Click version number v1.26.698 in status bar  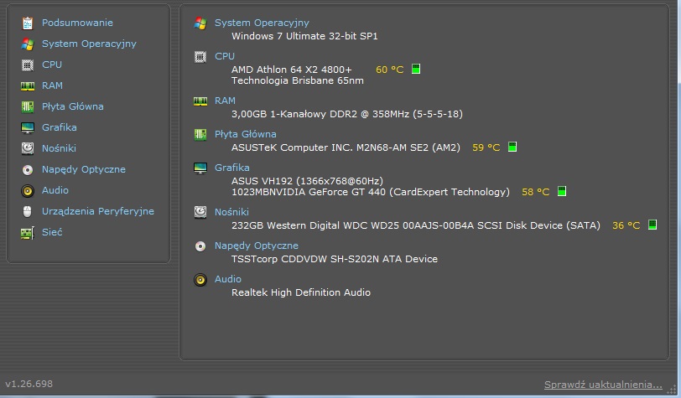(29, 384)
